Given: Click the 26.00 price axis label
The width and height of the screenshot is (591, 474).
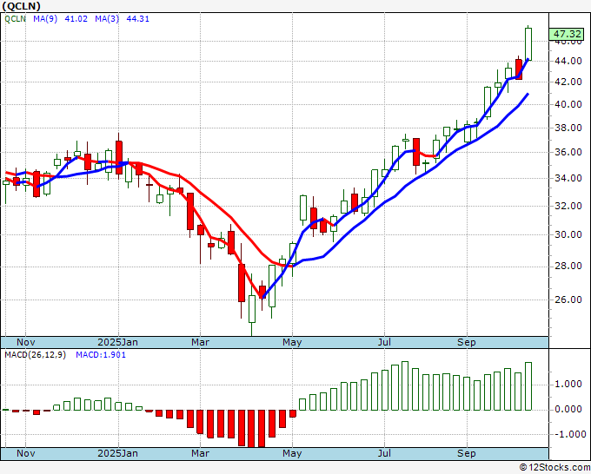Looking at the screenshot, I should (x=568, y=300).
